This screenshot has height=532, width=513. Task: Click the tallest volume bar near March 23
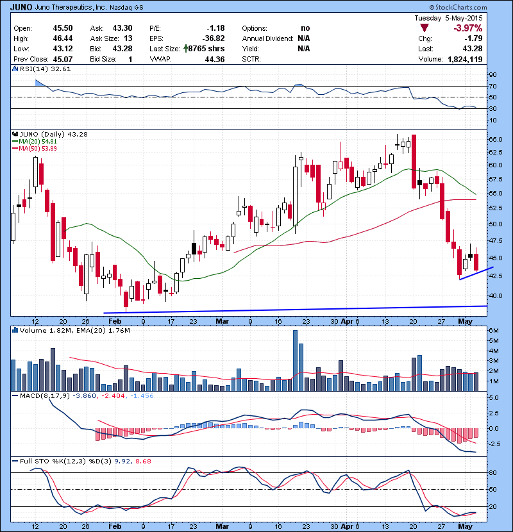pyautogui.click(x=295, y=360)
